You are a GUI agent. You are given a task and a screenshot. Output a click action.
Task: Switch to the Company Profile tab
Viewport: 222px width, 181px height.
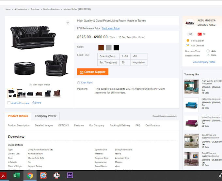pyautogui.click(x=46, y=116)
